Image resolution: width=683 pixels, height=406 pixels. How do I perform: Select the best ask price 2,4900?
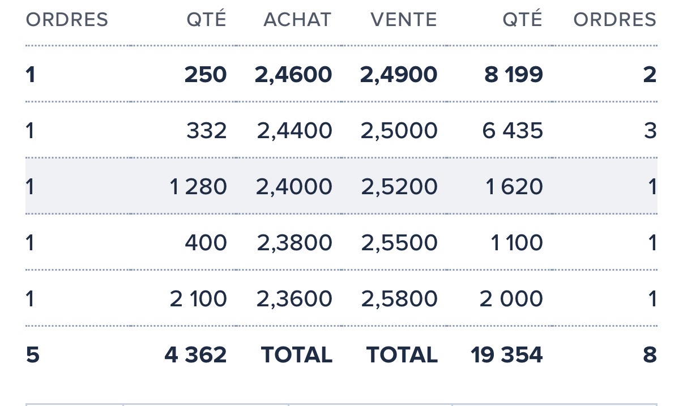tap(399, 74)
